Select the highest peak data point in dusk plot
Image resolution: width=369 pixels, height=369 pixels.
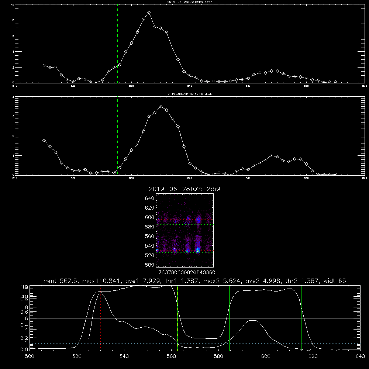click(161, 107)
